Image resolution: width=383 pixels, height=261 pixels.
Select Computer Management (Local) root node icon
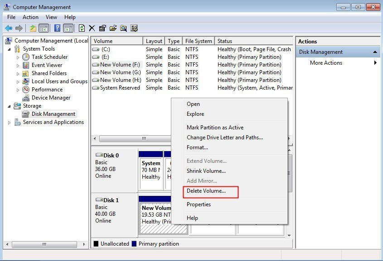click(9, 40)
